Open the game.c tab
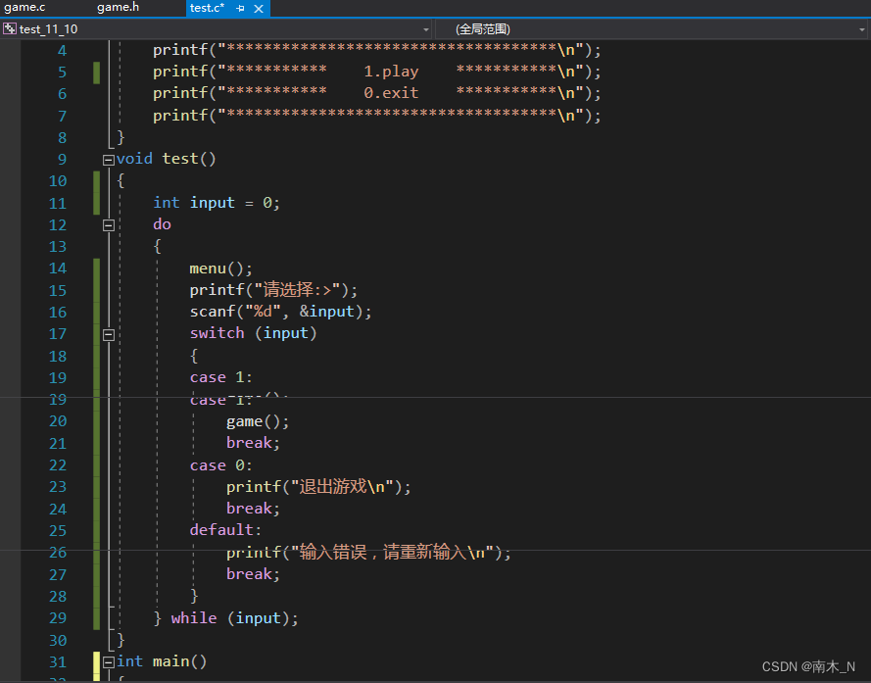Viewport: 871px width, 683px height. [25, 8]
